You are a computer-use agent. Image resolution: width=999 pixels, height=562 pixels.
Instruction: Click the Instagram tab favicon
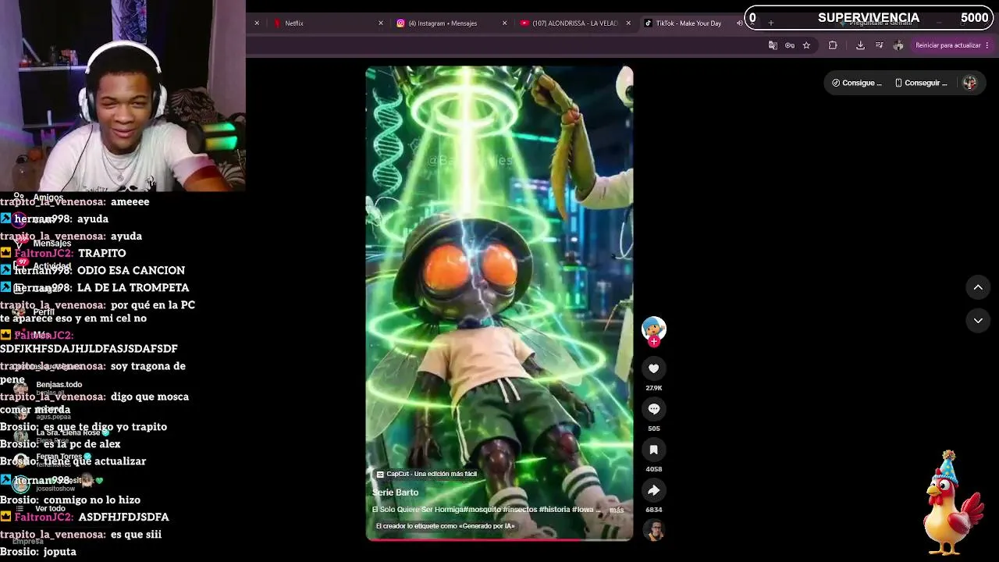pos(400,23)
